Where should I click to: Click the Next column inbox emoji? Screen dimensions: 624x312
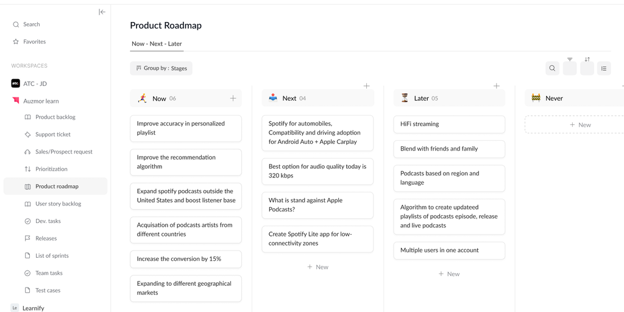click(273, 98)
